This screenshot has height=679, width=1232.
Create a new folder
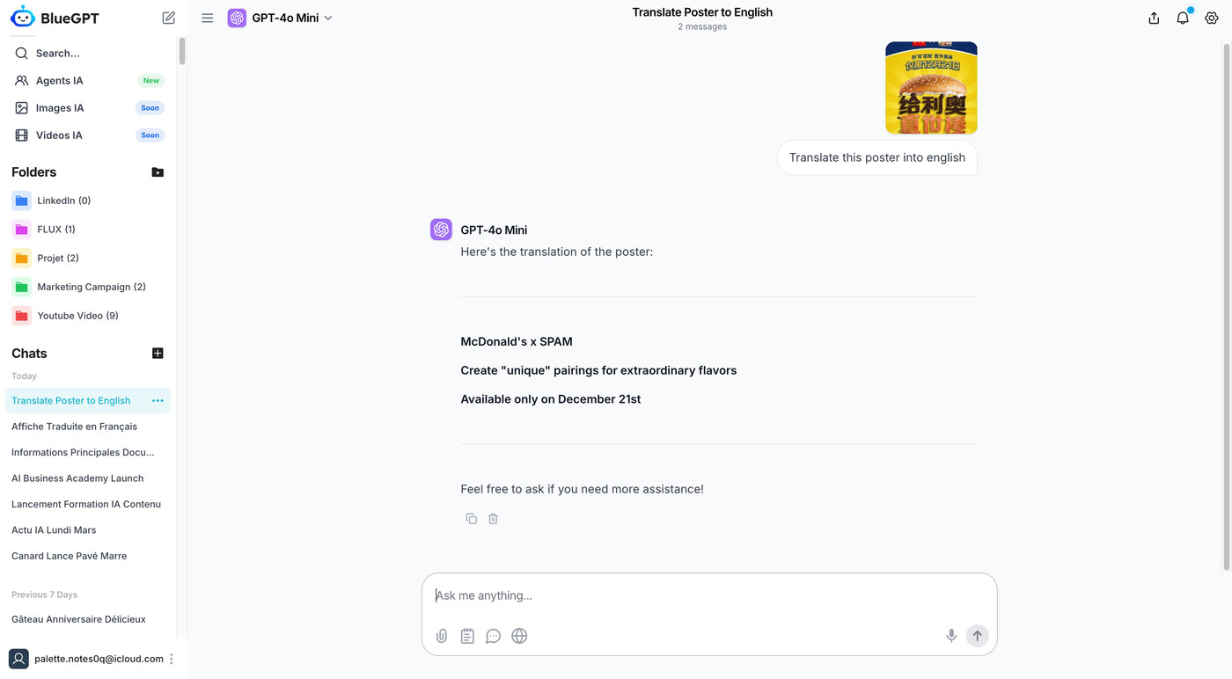[158, 172]
